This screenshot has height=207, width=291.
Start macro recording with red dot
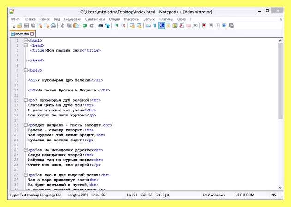point(204,25)
